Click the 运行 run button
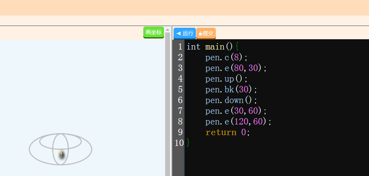The height and width of the screenshot is (176, 369). point(185,33)
